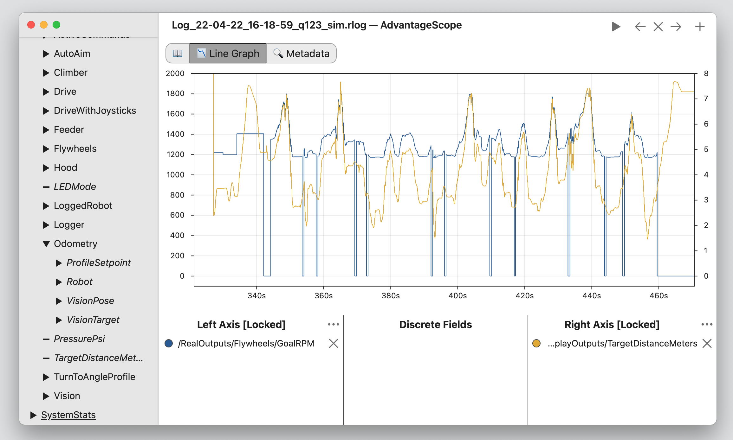Viewport: 733px width, 440px height.
Task: Click the Left Axis [Locked] header
Action: pyautogui.click(x=241, y=325)
